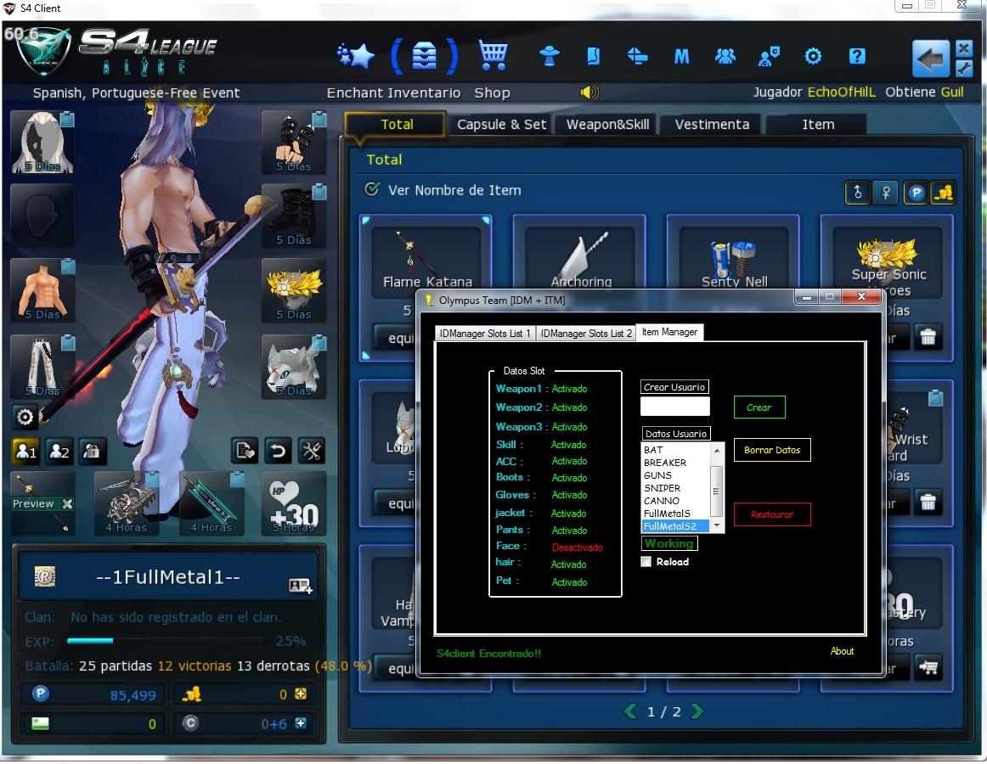Select the Total tab
The height and width of the screenshot is (764, 987).
(x=397, y=125)
